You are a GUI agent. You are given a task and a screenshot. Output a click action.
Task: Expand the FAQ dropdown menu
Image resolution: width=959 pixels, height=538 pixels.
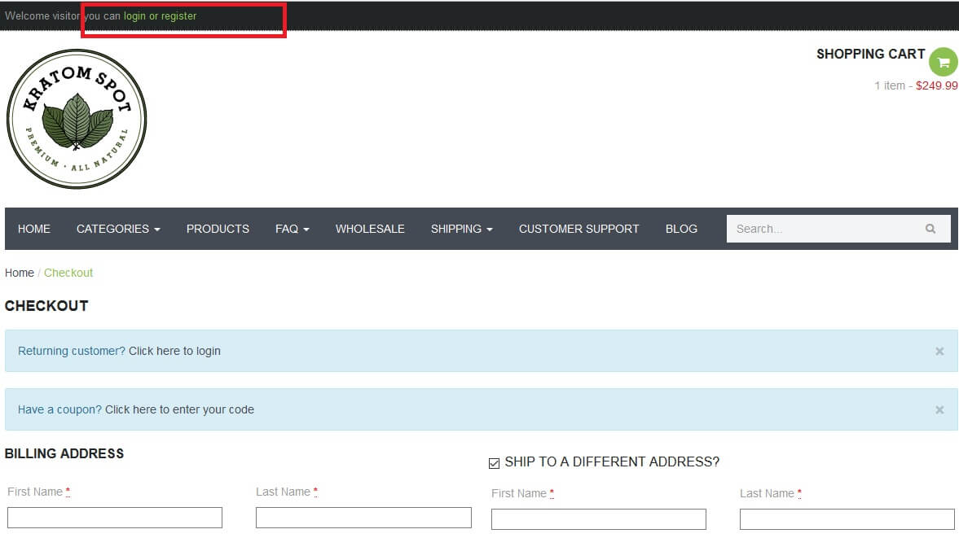(x=293, y=229)
